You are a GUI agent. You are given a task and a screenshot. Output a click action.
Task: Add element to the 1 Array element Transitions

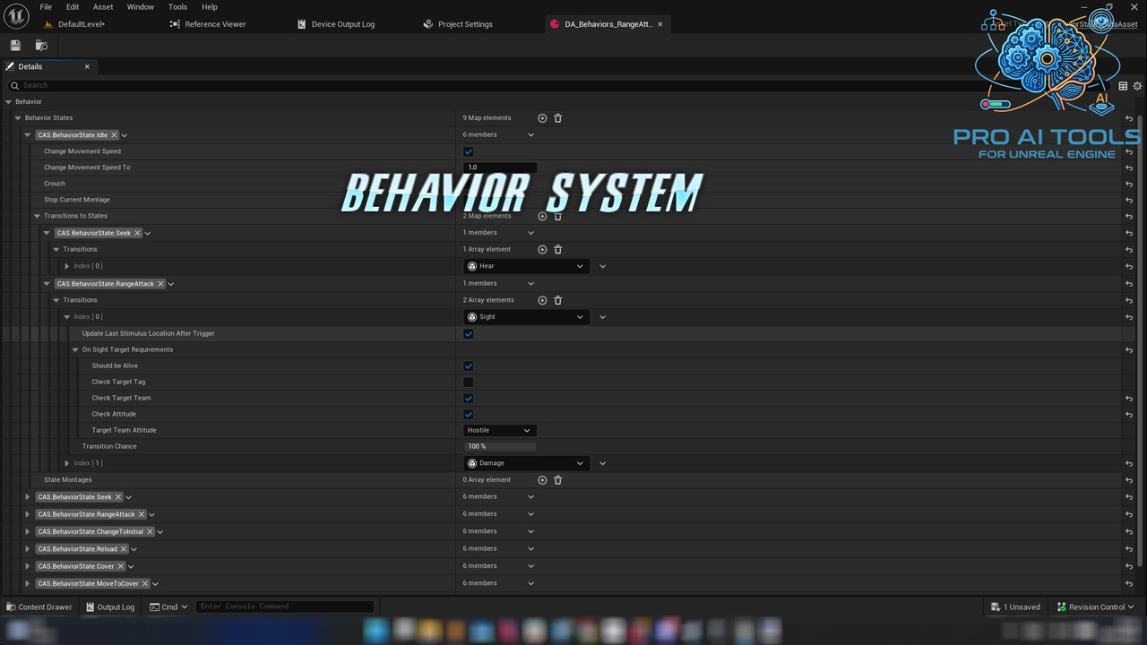tap(542, 250)
